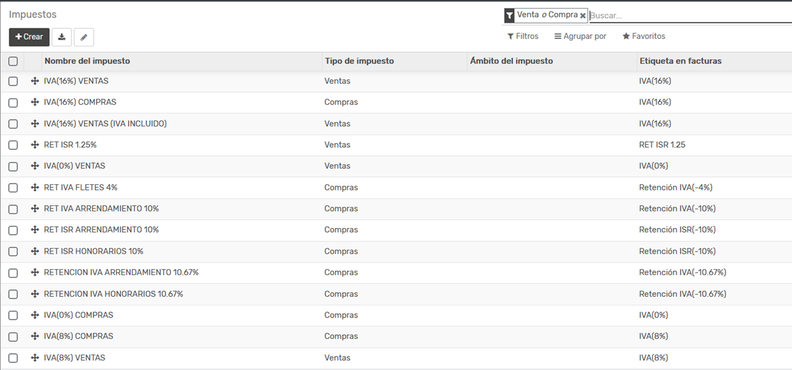Viewport: 792px width, 370px height.
Task: Open the Favoritos dropdown
Action: click(644, 36)
